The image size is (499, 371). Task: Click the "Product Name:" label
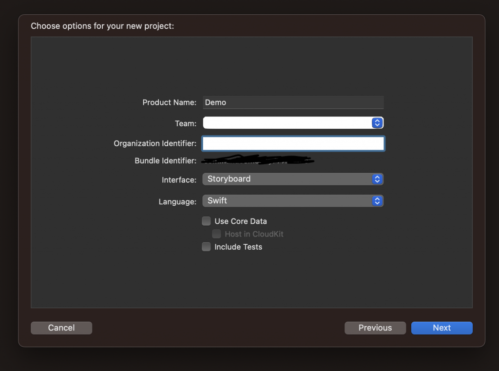click(x=169, y=102)
